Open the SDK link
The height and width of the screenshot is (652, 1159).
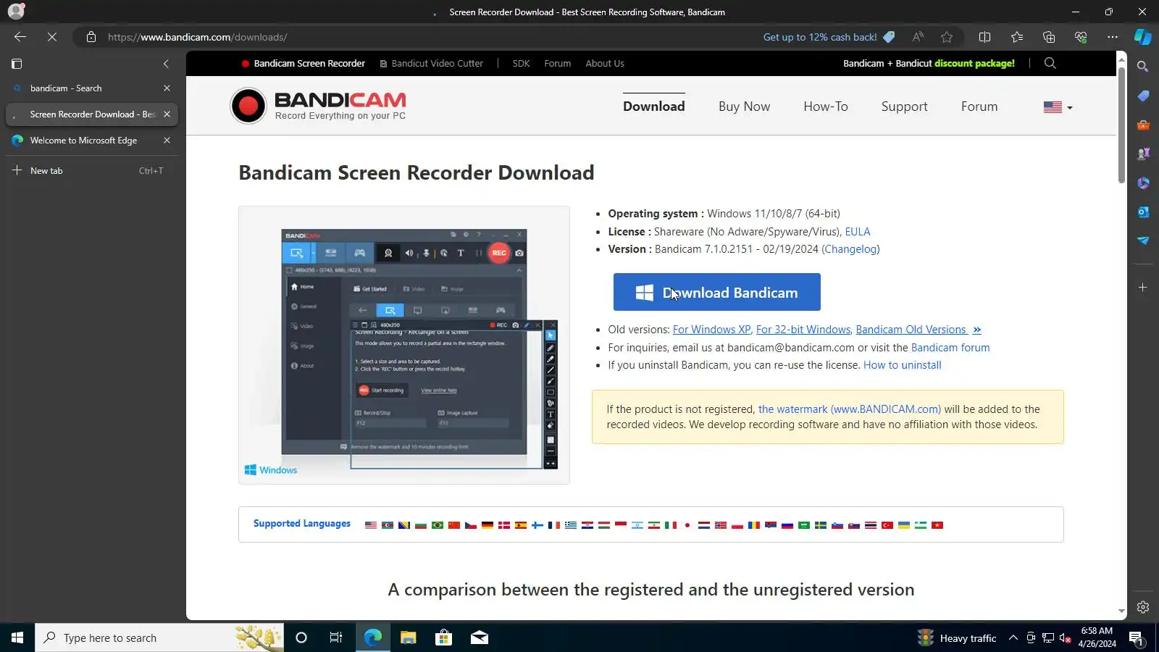click(x=521, y=64)
